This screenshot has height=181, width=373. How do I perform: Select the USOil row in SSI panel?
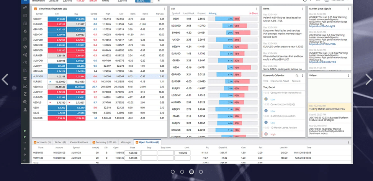(x=214, y=19)
